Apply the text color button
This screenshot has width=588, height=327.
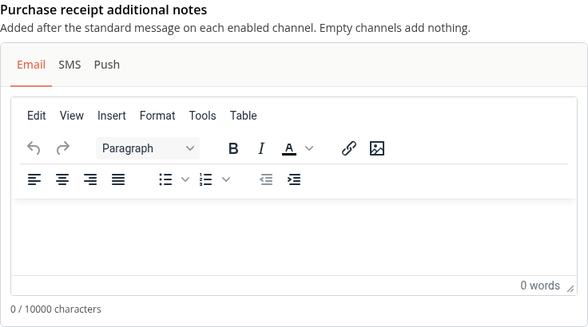(x=289, y=148)
